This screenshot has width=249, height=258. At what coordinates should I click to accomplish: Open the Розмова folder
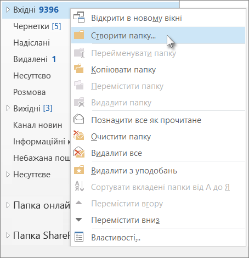(30, 92)
